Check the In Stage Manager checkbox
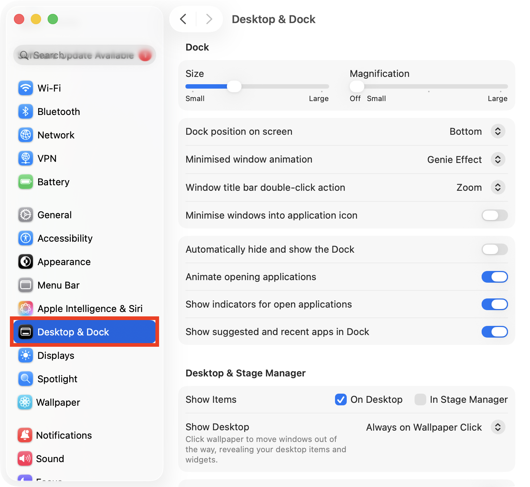Image resolution: width=530 pixels, height=487 pixels. (420, 399)
